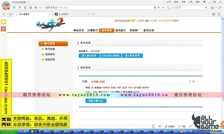Bookmark the page with the star icon

pos(31,8)
